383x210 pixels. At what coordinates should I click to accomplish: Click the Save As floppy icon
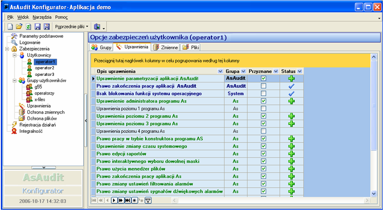(x=47, y=27)
